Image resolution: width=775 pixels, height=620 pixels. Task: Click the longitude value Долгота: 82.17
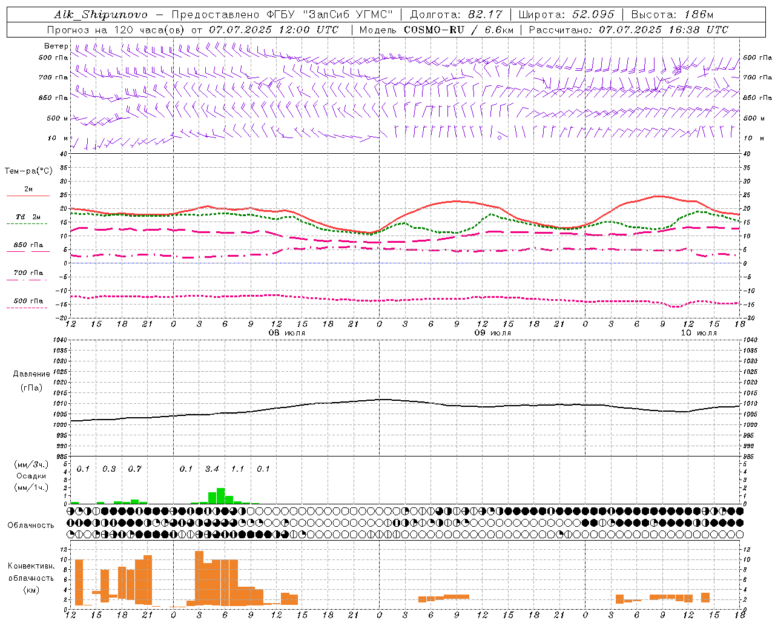pos(456,15)
